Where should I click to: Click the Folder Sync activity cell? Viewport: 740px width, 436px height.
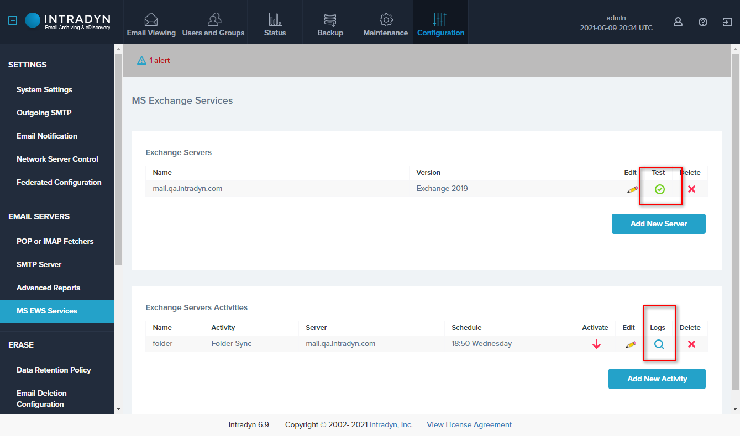(x=231, y=343)
